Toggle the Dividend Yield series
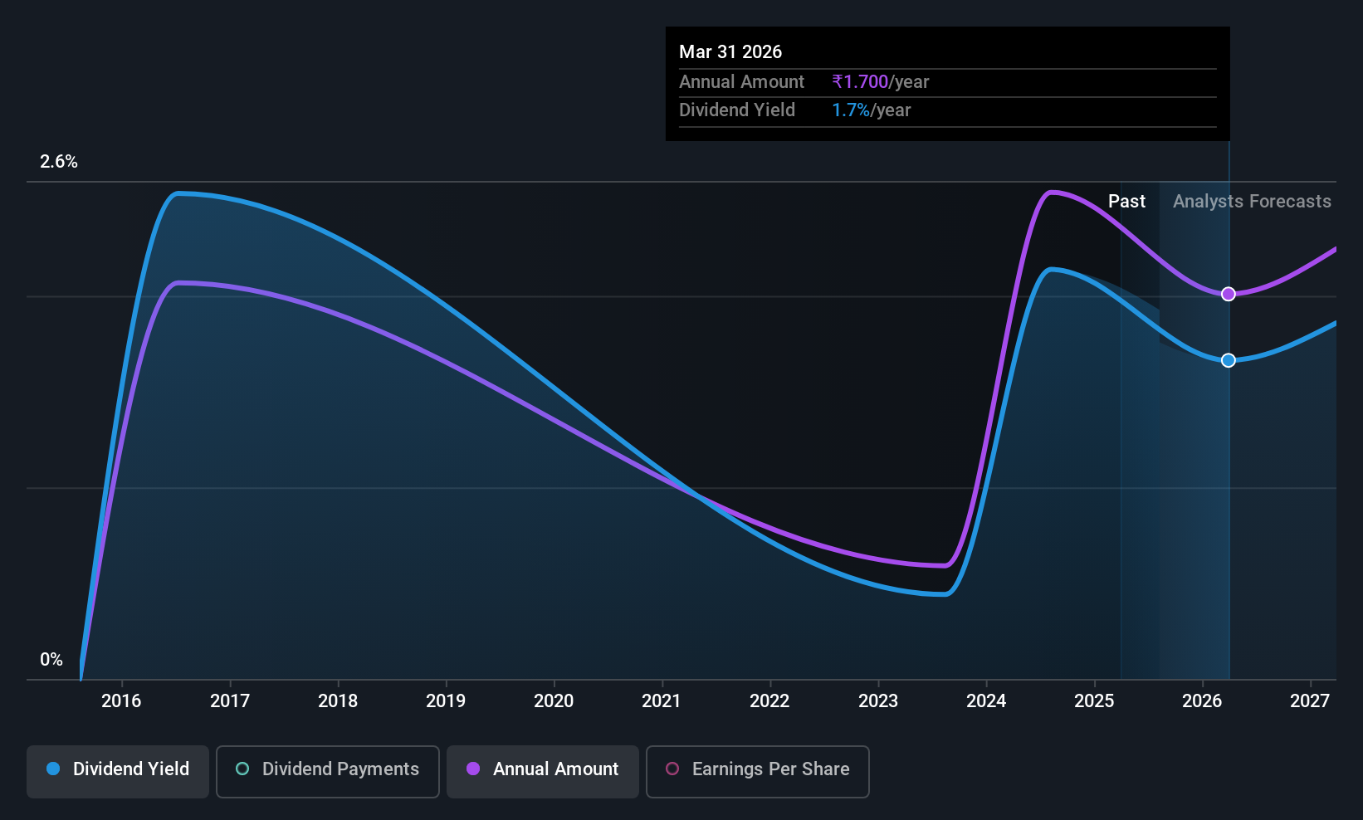The height and width of the screenshot is (820, 1363). (x=118, y=772)
